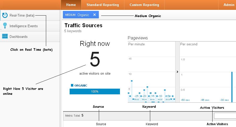Open the Home tab

point(71,5)
